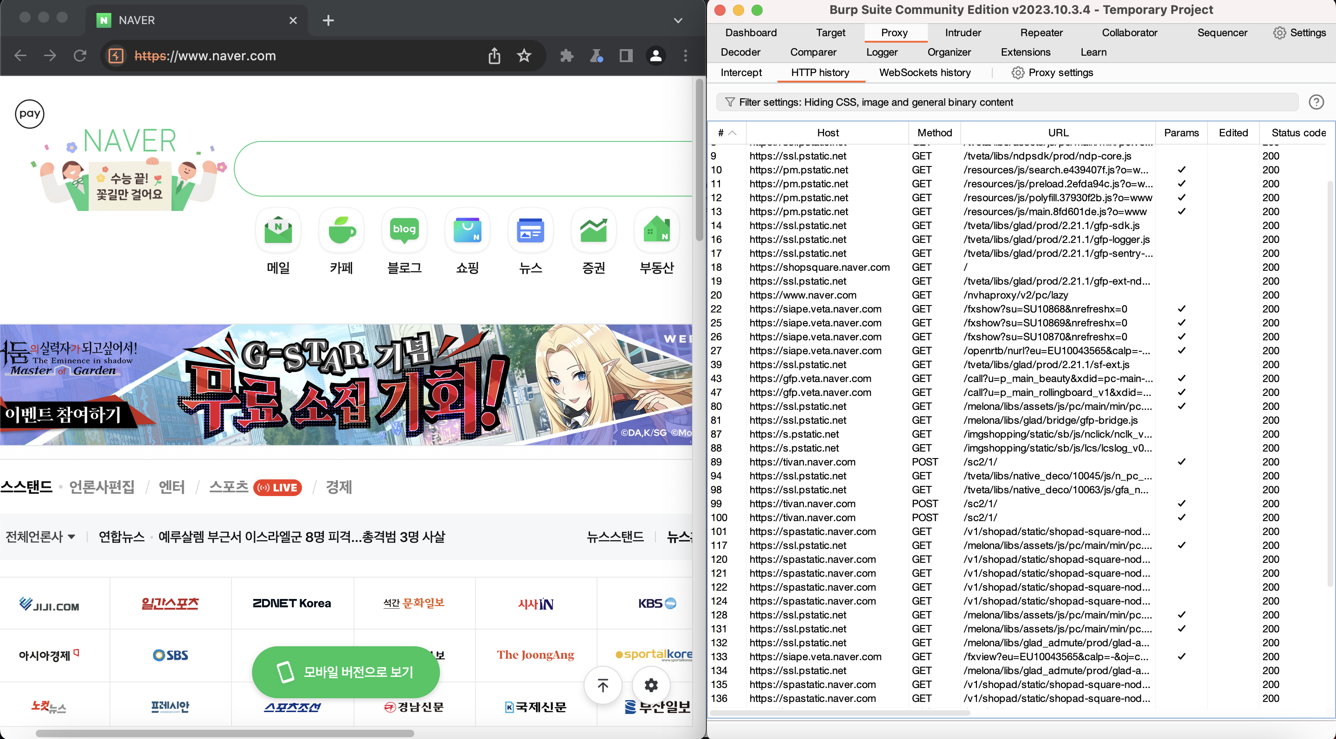Open Burp Settings gear
This screenshot has height=739, width=1336.
click(x=1299, y=32)
